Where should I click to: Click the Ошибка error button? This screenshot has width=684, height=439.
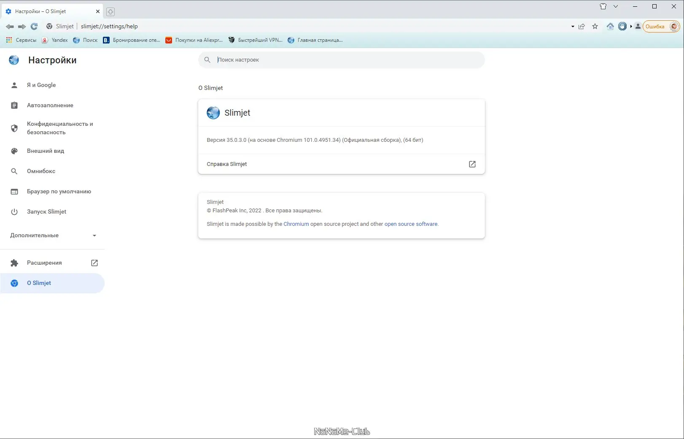[x=661, y=27]
